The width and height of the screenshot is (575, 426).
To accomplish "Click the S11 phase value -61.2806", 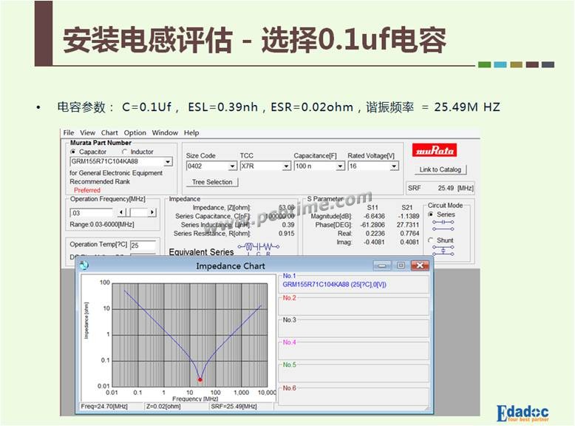I will click(372, 225).
